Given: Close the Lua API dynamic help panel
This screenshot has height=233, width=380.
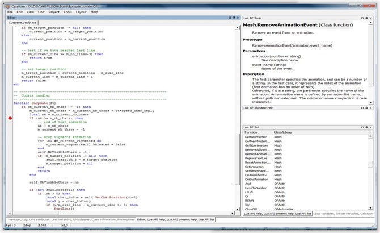Looking at the screenshot, I should tap(370, 108).
